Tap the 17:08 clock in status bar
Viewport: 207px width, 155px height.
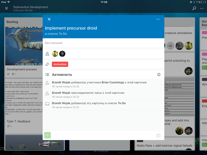tap(104, 2)
